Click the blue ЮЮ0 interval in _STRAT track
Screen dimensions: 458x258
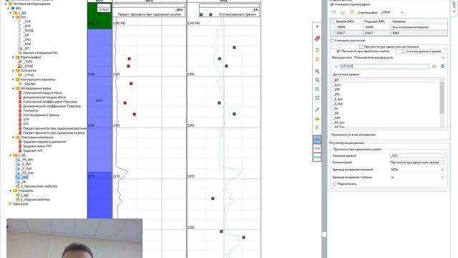coord(99,100)
